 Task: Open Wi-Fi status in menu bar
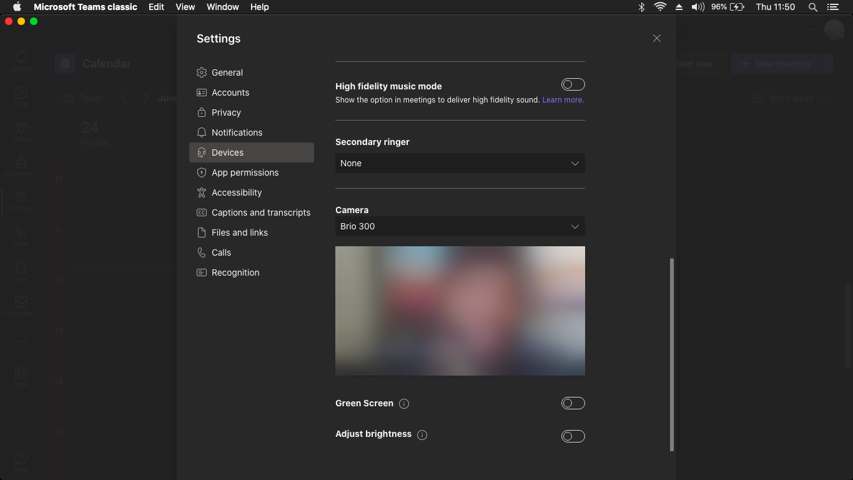[660, 7]
